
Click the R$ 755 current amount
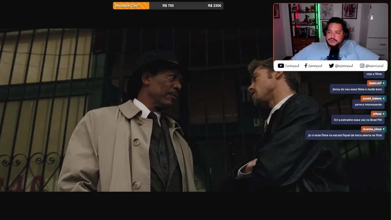tap(168, 5)
